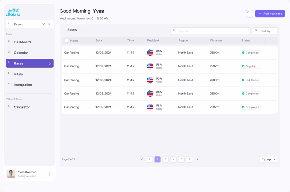290x192 pixels.
Task: Click the Distance column header
Action: pyautogui.click(x=216, y=41)
